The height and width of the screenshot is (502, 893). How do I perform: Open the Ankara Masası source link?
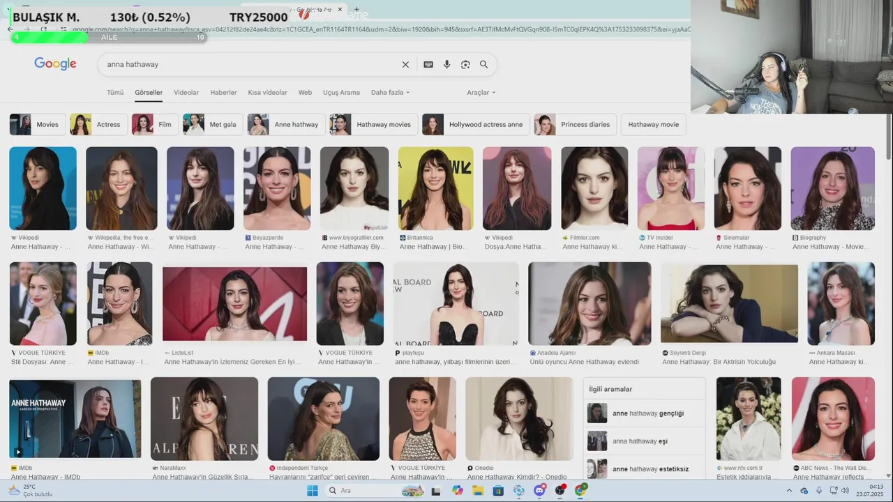click(835, 353)
